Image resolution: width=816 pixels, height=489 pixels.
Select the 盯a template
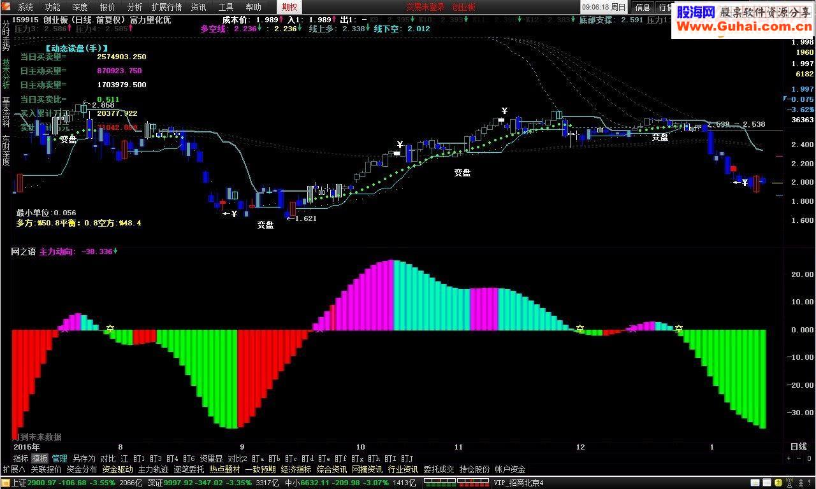pos(258,458)
